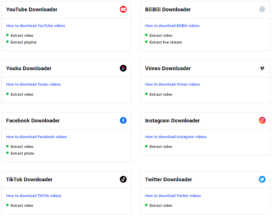Click the YouTube logo icon

[x=123, y=10]
